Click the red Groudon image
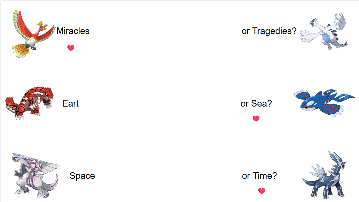The width and height of the screenshot is (359, 202). click(29, 103)
